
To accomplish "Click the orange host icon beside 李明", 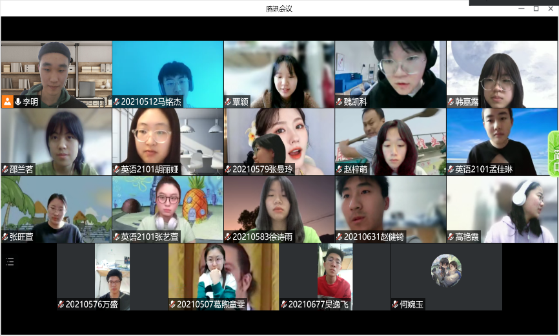I will (7, 101).
